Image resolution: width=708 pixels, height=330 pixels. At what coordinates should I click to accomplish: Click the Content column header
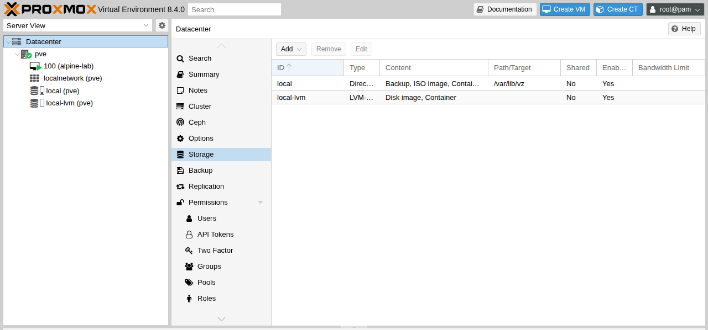tap(434, 68)
